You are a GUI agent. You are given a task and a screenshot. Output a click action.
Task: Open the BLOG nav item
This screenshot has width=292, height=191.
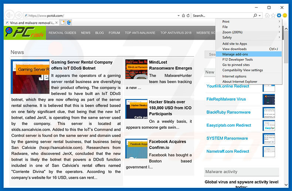coord(99,33)
